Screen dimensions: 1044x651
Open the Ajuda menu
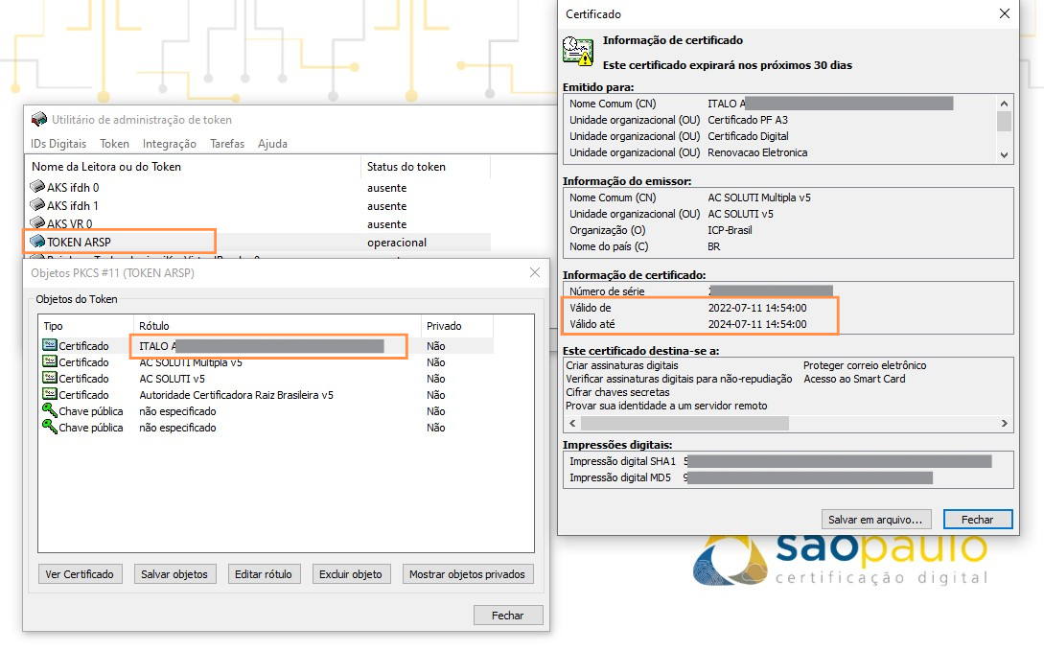pyautogui.click(x=273, y=144)
